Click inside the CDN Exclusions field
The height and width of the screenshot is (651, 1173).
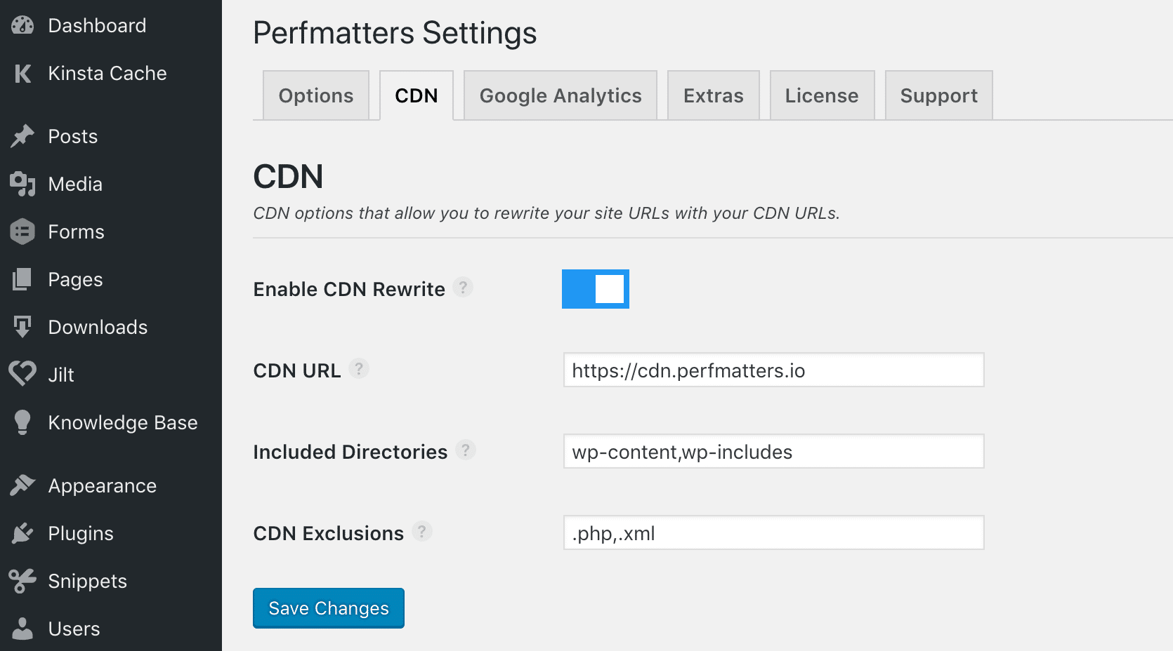(773, 533)
